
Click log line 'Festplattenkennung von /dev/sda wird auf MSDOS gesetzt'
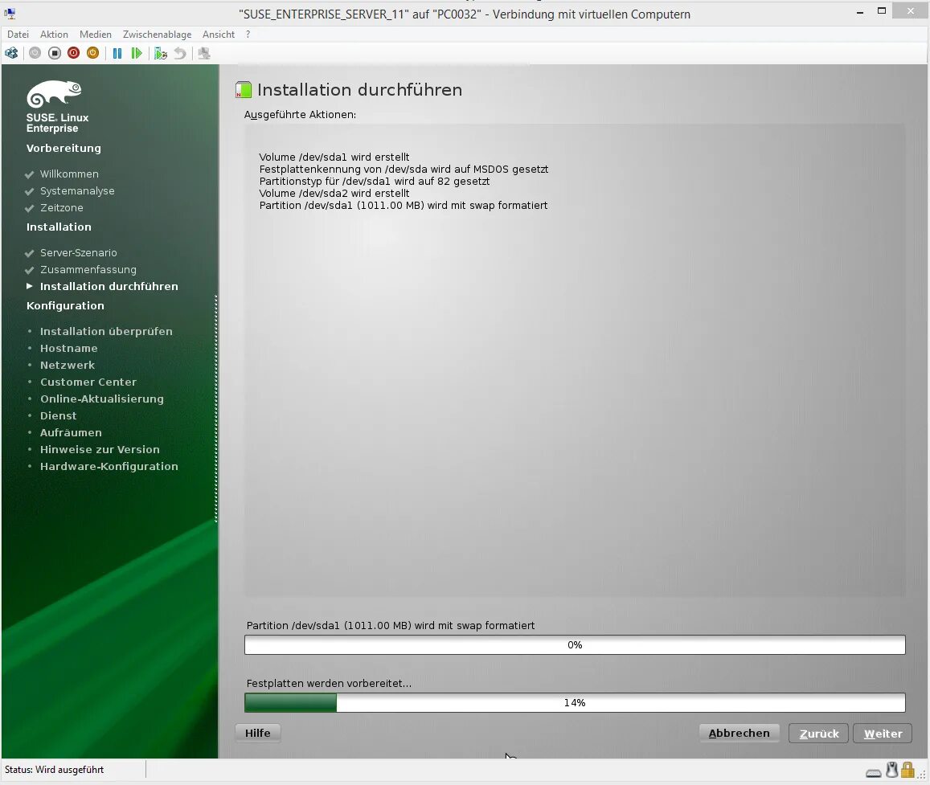404,169
